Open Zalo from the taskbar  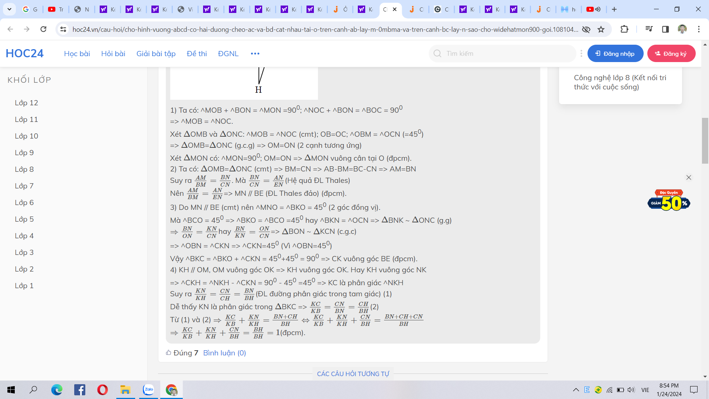[148, 390]
